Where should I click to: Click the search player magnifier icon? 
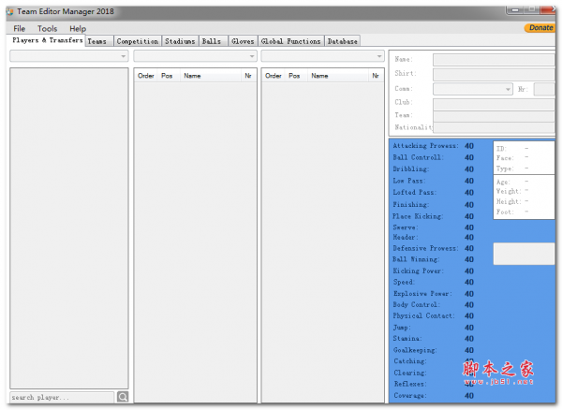(x=123, y=397)
